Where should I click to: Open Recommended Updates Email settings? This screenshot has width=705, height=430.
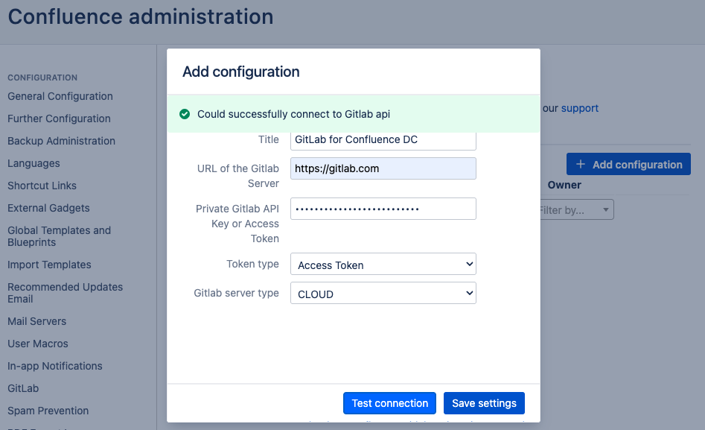(66, 293)
